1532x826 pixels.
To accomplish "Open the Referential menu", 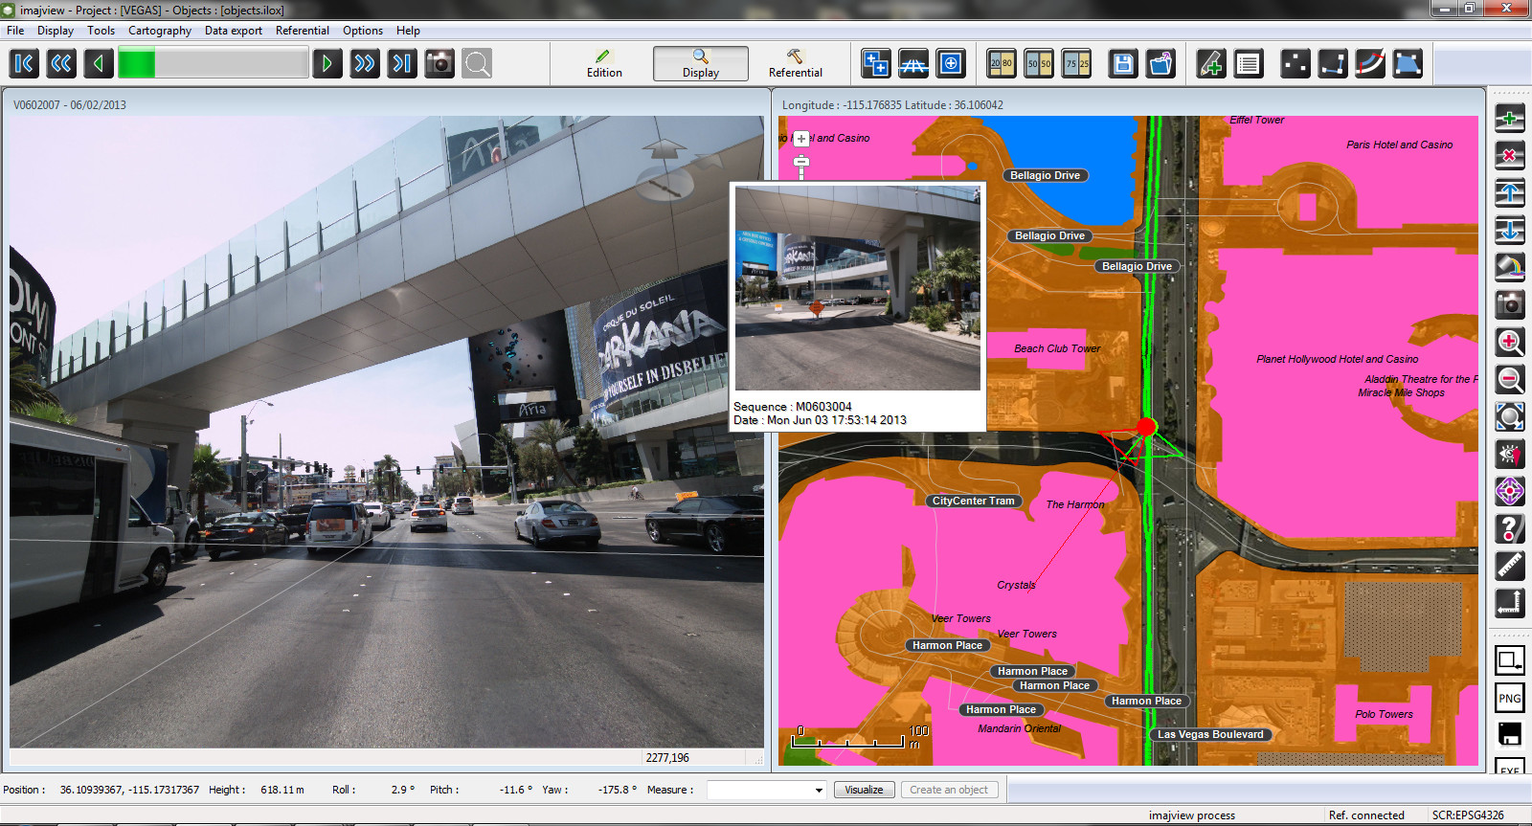I will tap(303, 31).
